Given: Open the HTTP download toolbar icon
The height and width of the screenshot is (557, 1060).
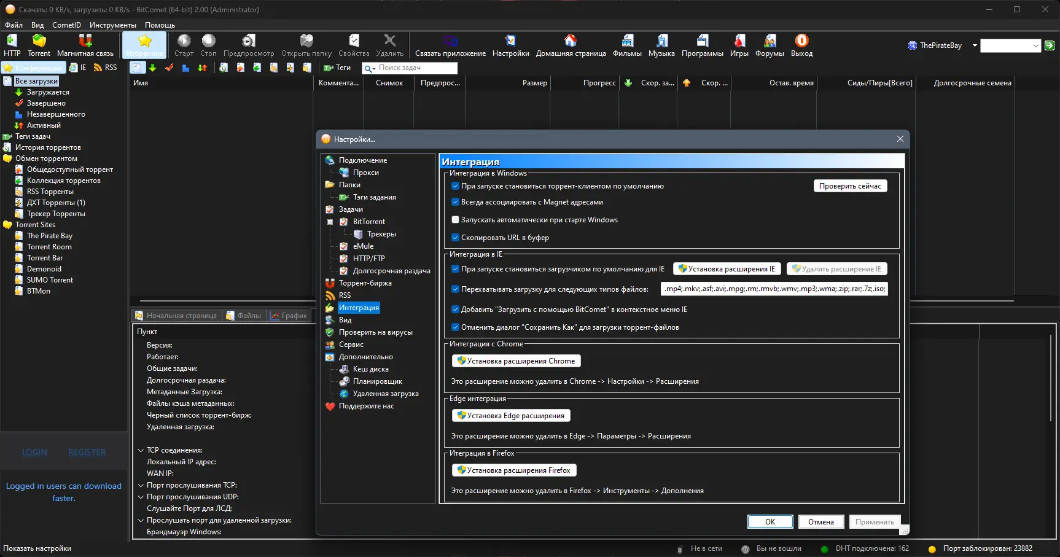Looking at the screenshot, I should tap(12, 45).
